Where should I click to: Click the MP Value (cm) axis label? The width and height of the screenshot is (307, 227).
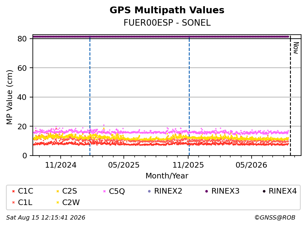[9, 97]
